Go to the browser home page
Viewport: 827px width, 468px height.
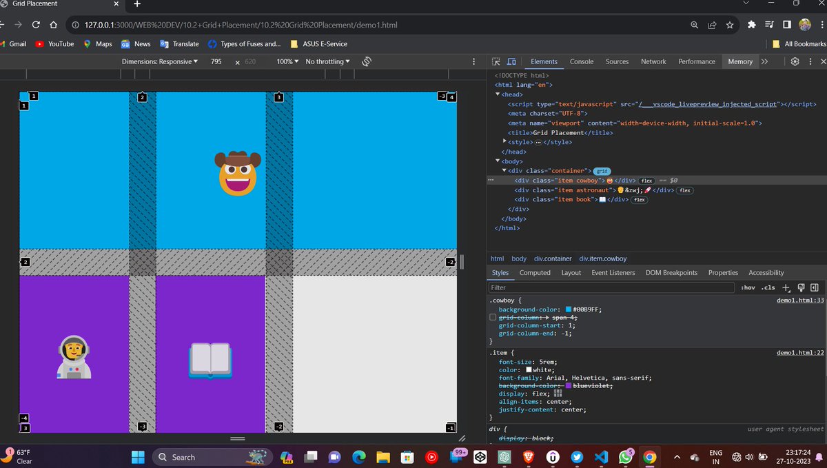click(x=54, y=25)
